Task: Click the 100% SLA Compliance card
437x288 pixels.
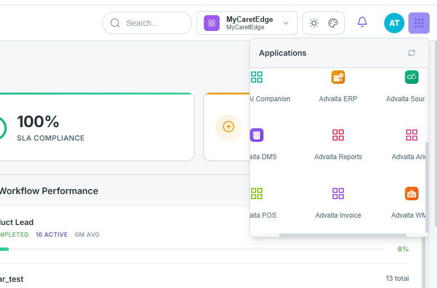Action: (97, 127)
